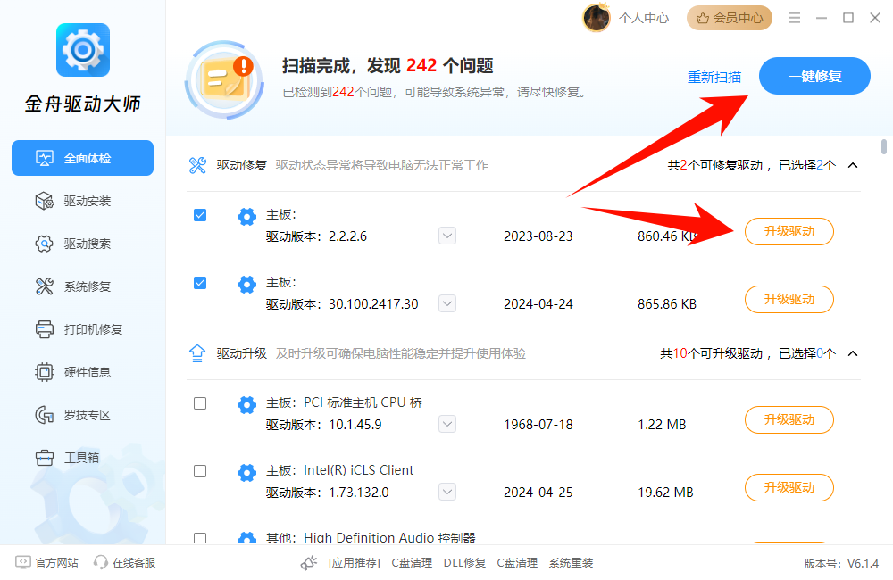Click the 版本号: V6.1.4 text
Viewport: 893px width, 580px height.
coord(841,564)
